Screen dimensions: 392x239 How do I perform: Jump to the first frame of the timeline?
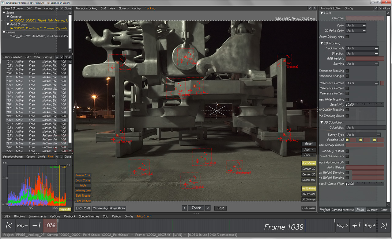pos(9,226)
